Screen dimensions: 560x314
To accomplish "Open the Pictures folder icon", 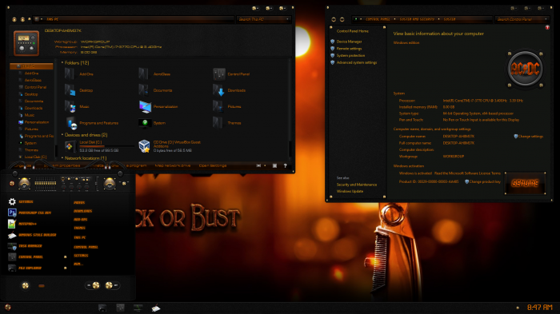I will (218, 106).
